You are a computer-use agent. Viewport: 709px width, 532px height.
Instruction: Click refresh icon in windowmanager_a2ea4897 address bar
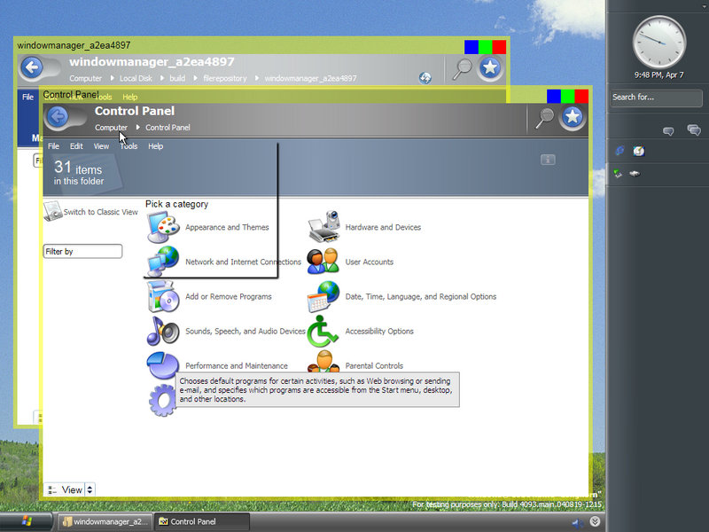click(x=425, y=78)
